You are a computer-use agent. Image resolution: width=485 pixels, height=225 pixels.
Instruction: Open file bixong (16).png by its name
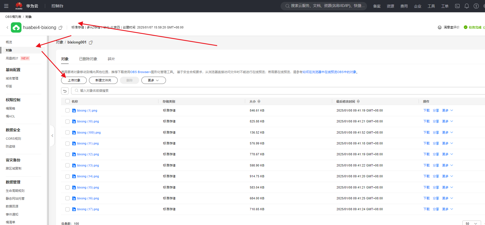coord(88,199)
